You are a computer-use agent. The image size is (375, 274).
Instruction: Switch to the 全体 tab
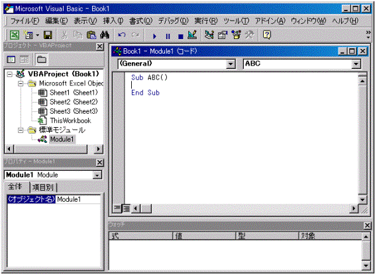coord(15,187)
